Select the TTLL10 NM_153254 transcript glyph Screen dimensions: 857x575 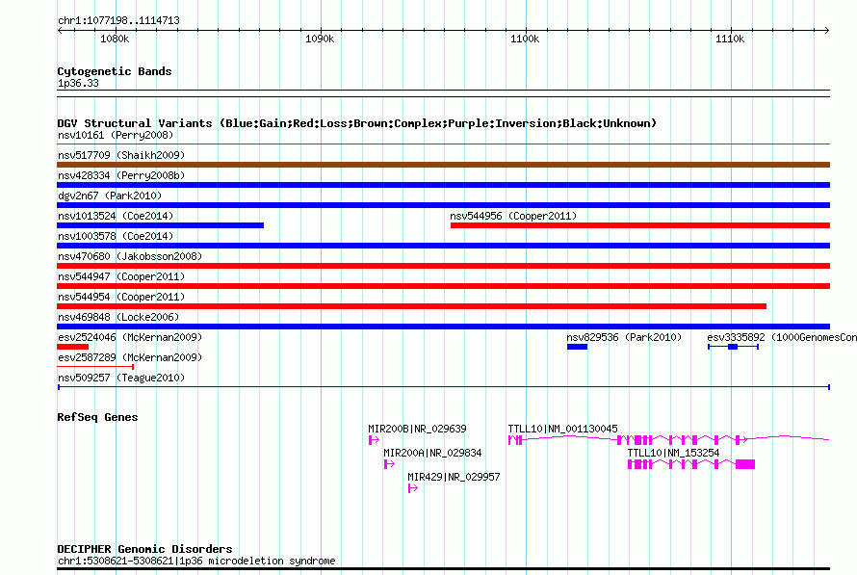pyautogui.click(x=691, y=464)
